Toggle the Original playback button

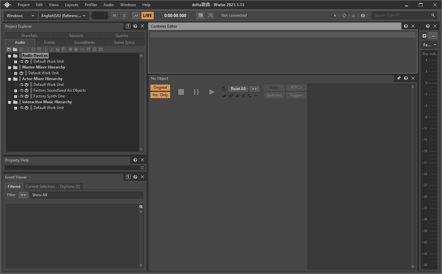pyautogui.click(x=160, y=87)
